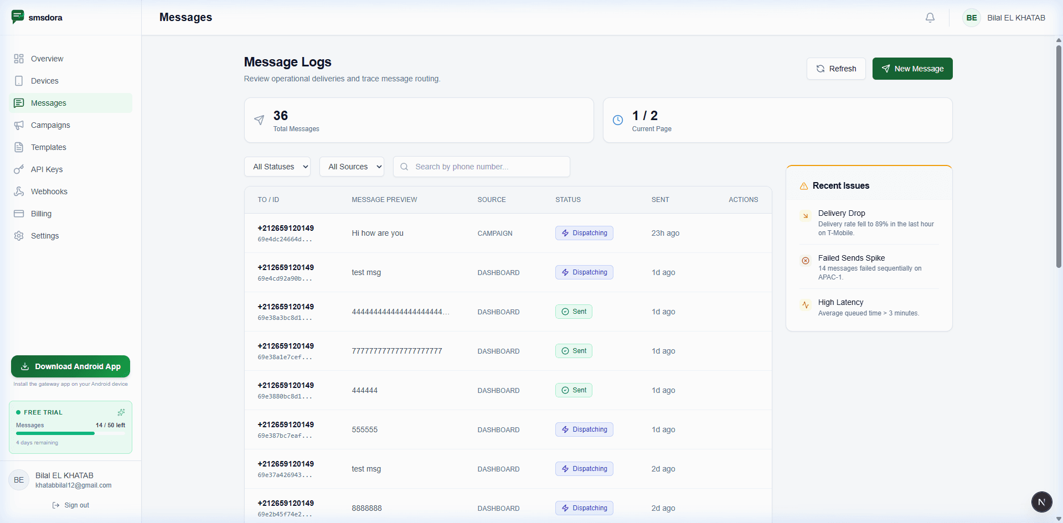Click the N circle widget at bottom right
This screenshot has width=1063, height=523.
point(1043,502)
